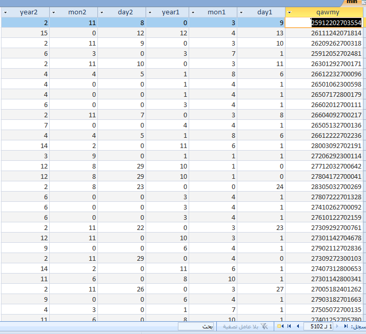The height and width of the screenshot is (334, 366).
Task: Go to the first record using navigation arrow
Action: click(x=346, y=326)
